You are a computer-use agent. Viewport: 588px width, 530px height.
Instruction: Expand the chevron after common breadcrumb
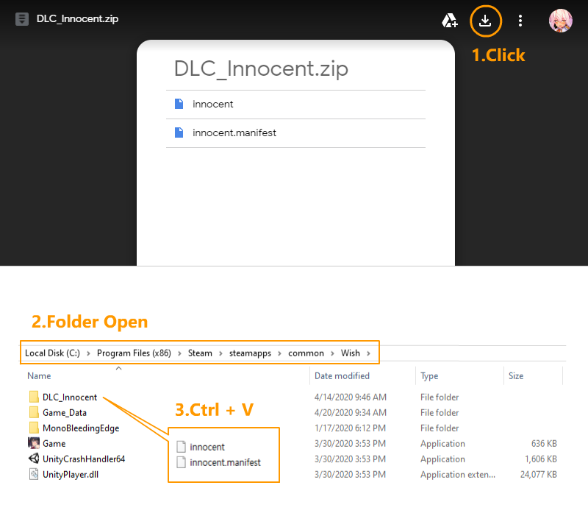(332, 353)
